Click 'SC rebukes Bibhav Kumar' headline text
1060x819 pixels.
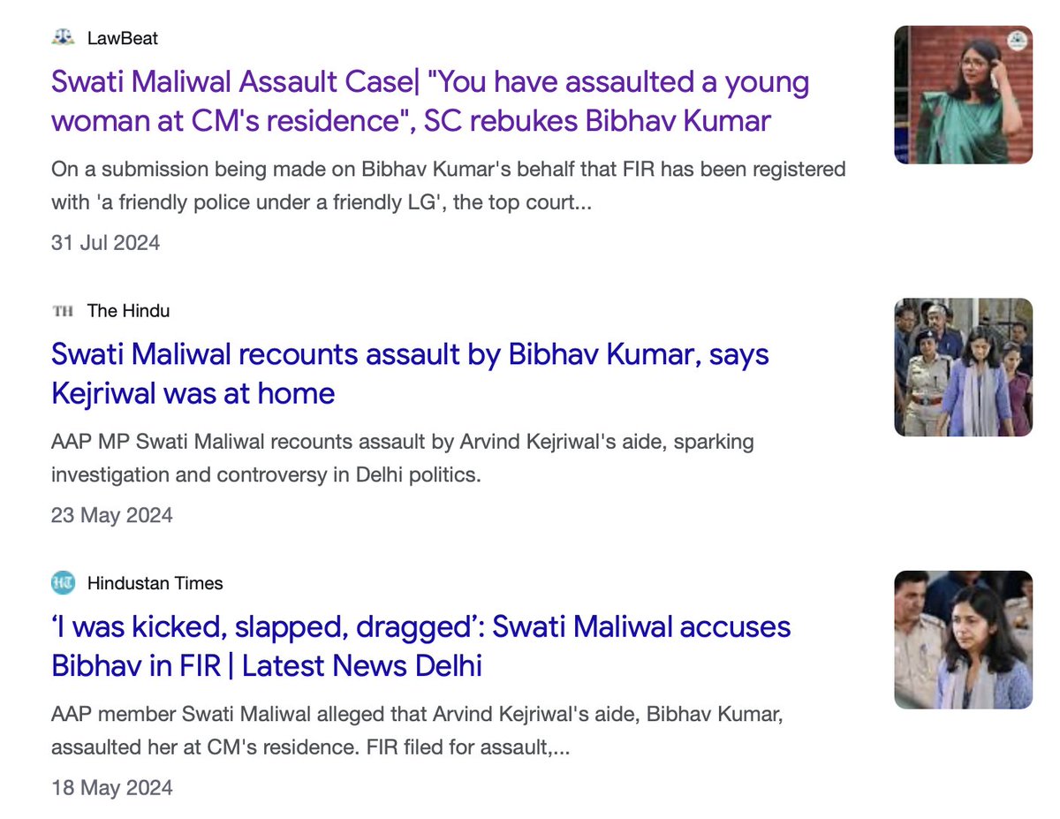(x=597, y=121)
